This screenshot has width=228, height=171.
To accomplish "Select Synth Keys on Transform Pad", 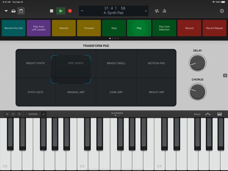I will pyautogui.click(x=35, y=92).
